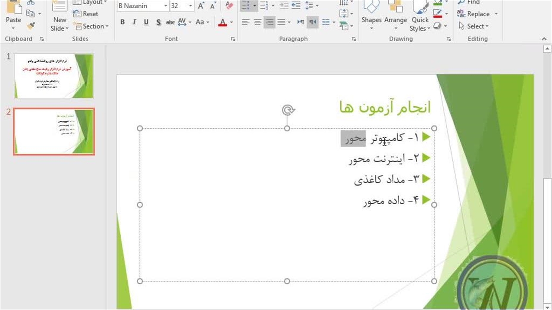Viewport: 552px width, 310px height.
Task: Toggle Underline formatting
Action: point(146,22)
